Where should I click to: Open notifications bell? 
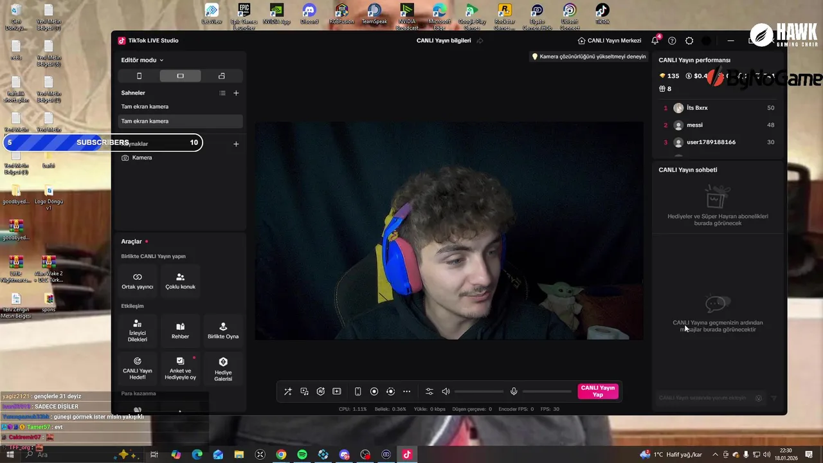click(655, 41)
